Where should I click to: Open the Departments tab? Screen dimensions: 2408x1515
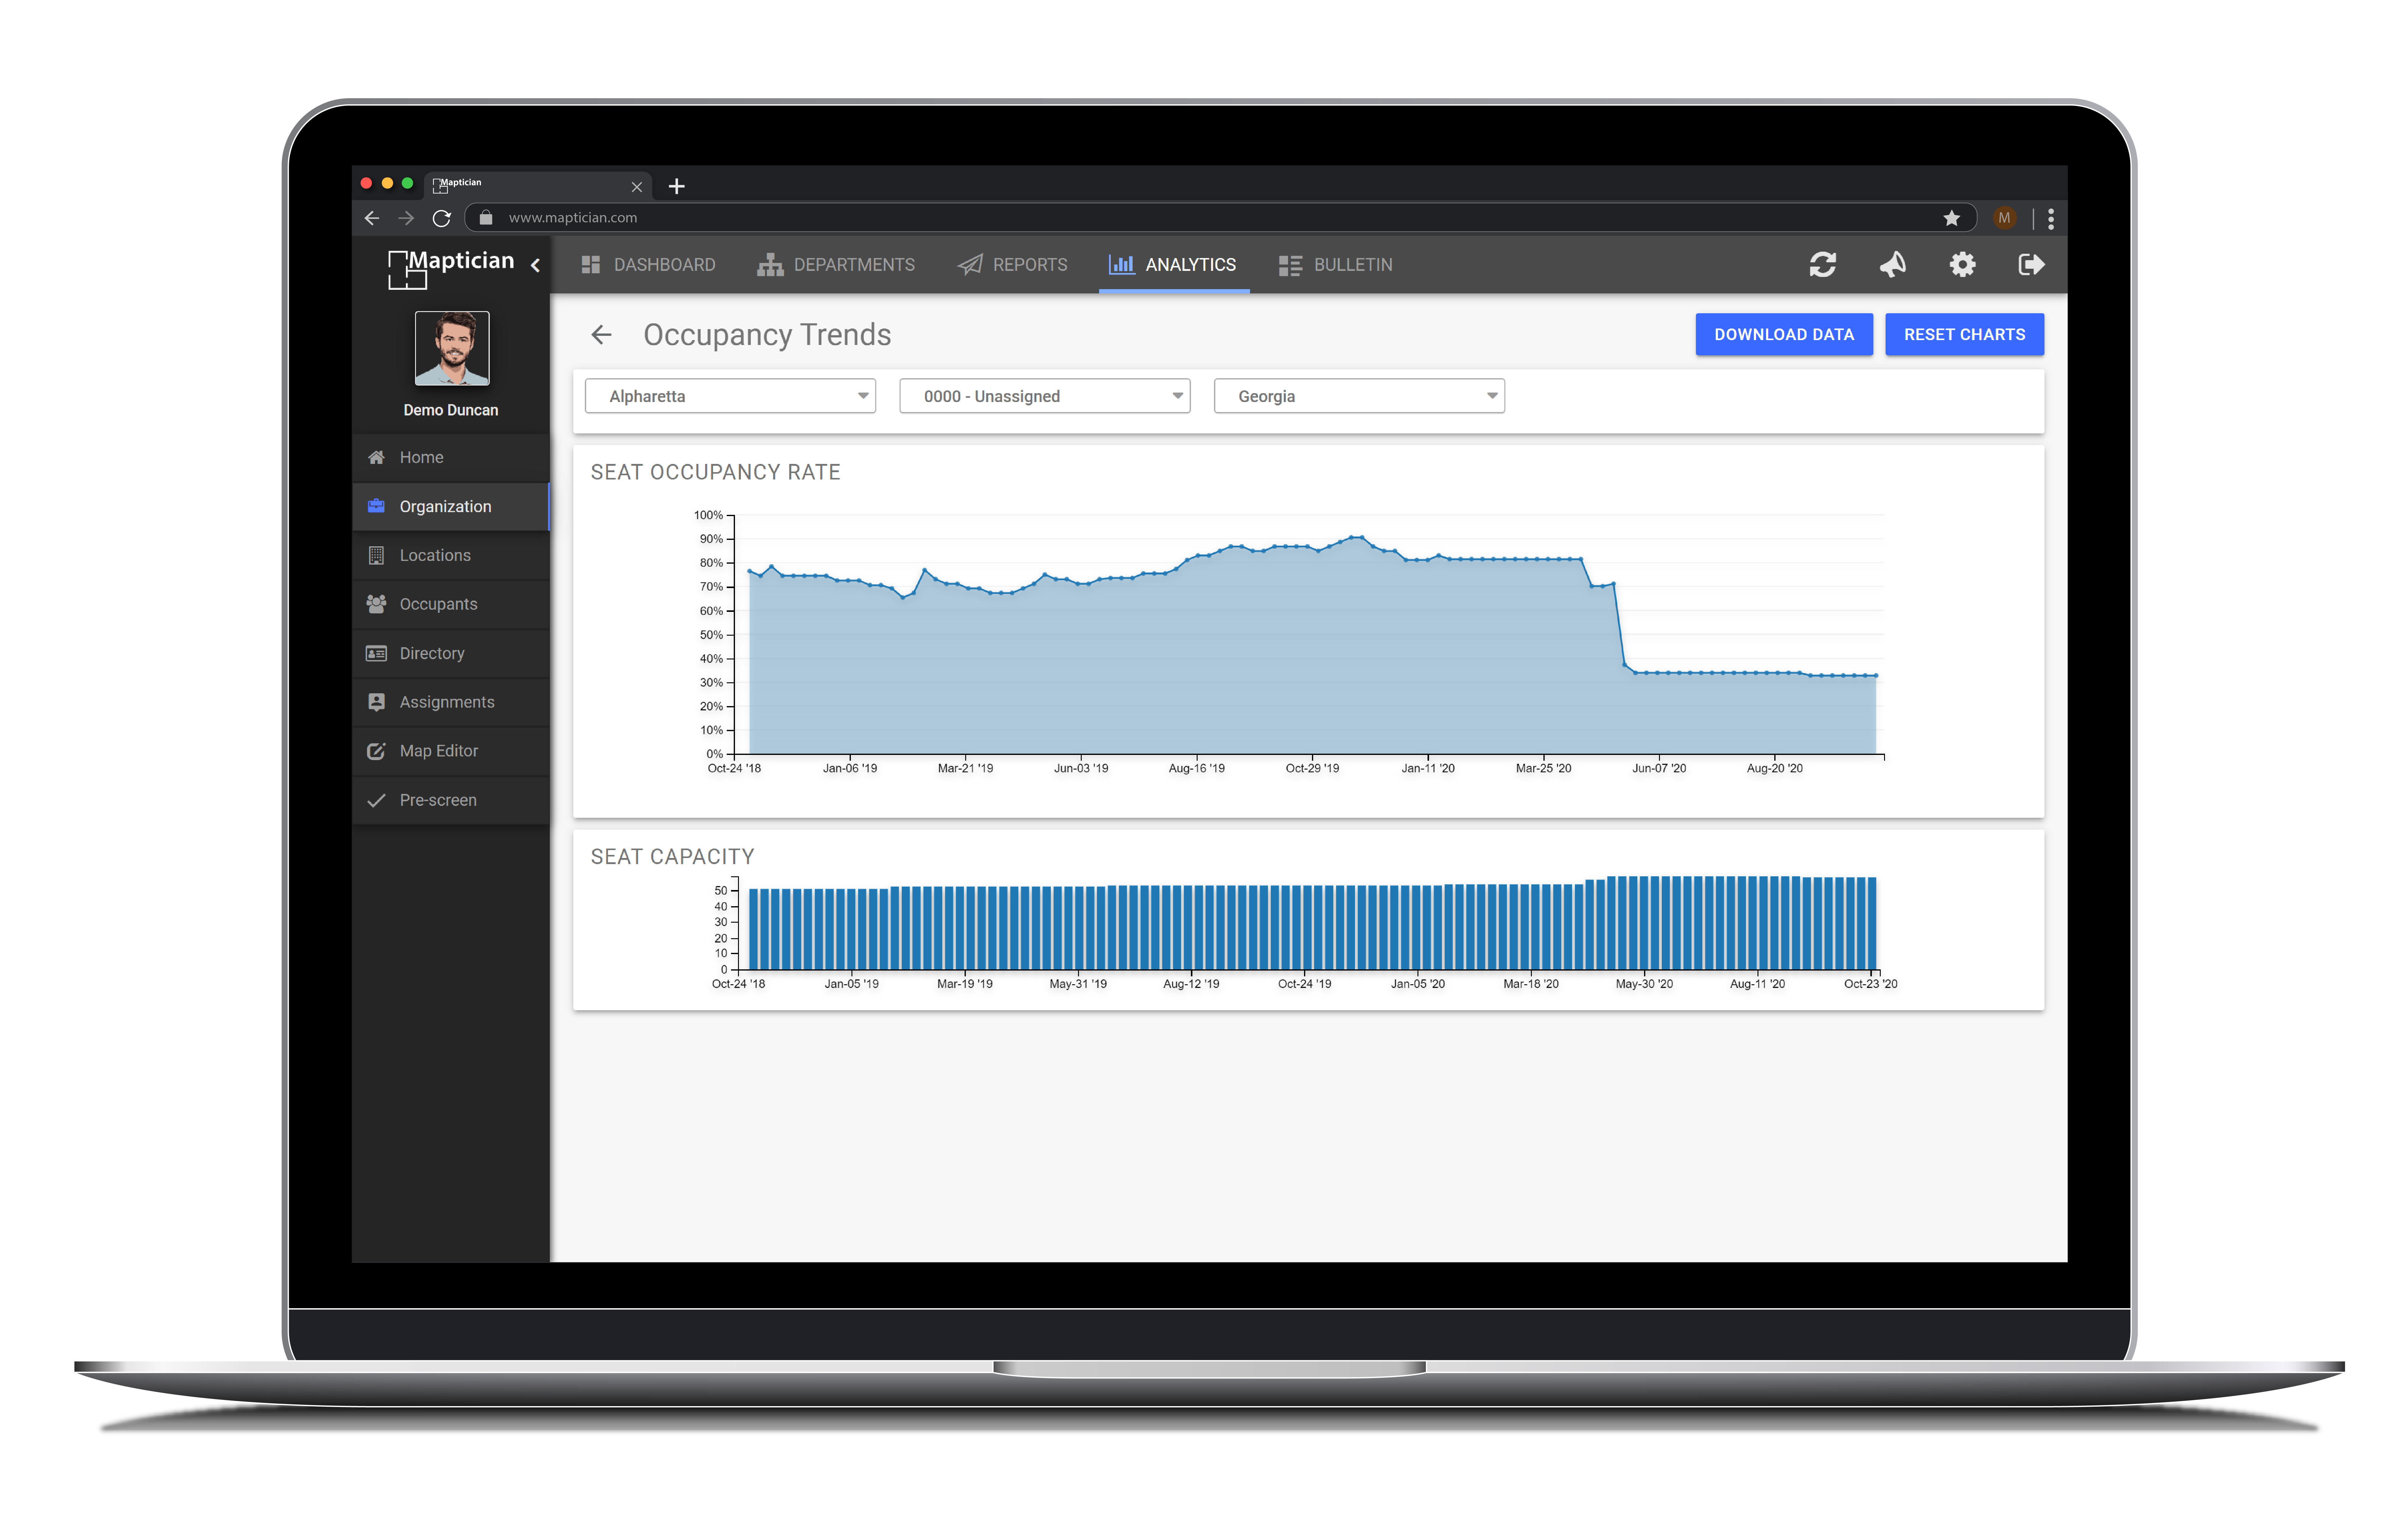(x=836, y=265)
